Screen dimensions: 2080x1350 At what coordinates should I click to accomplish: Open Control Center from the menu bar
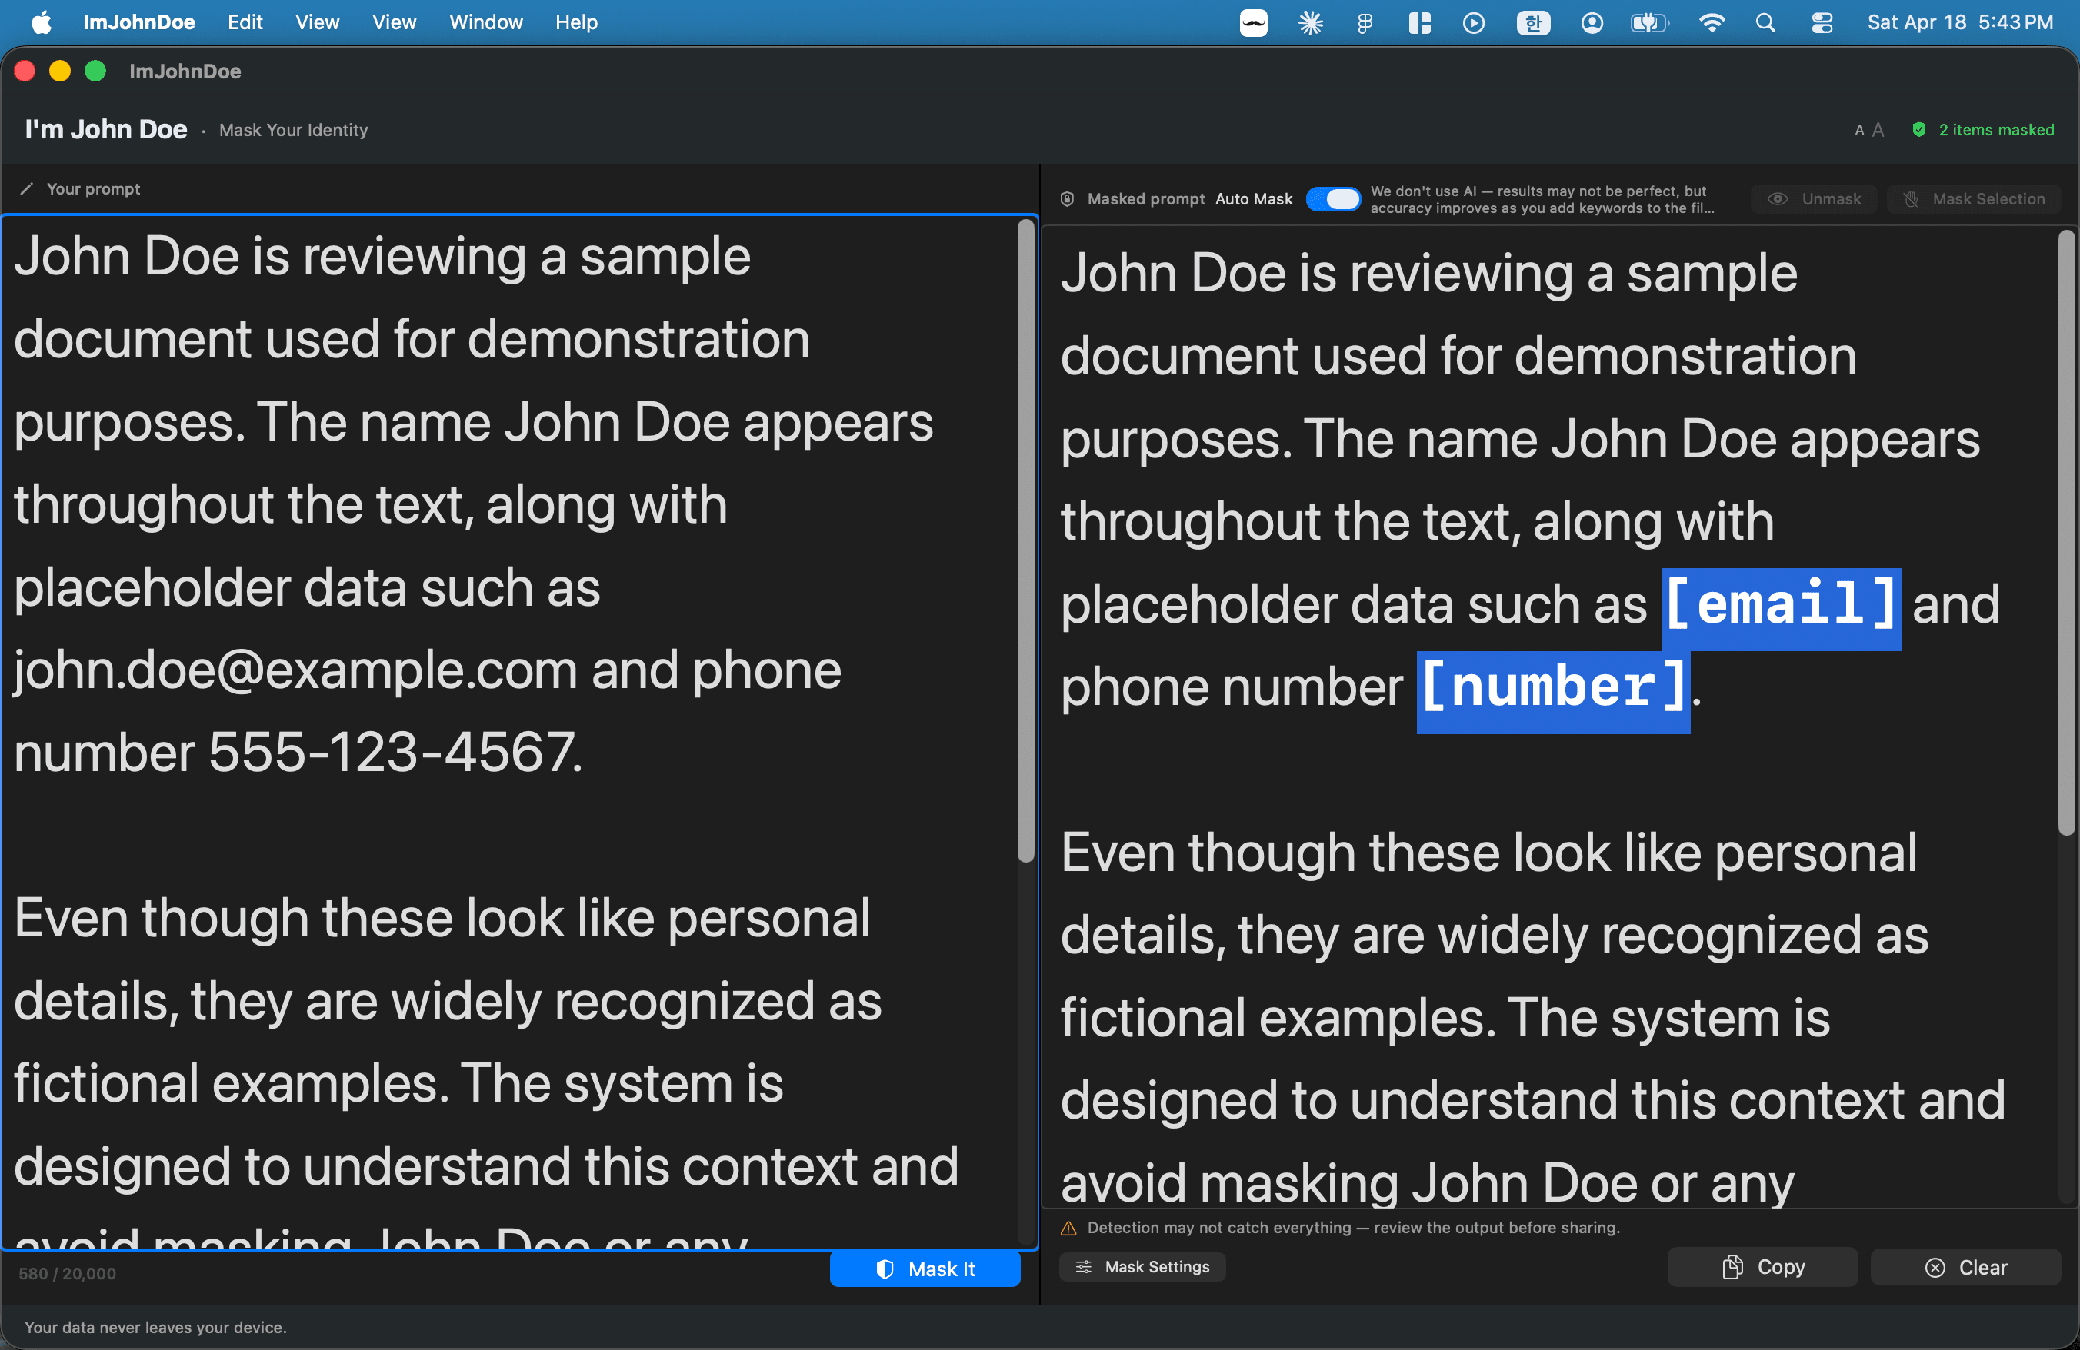(x=1822, y=23)
